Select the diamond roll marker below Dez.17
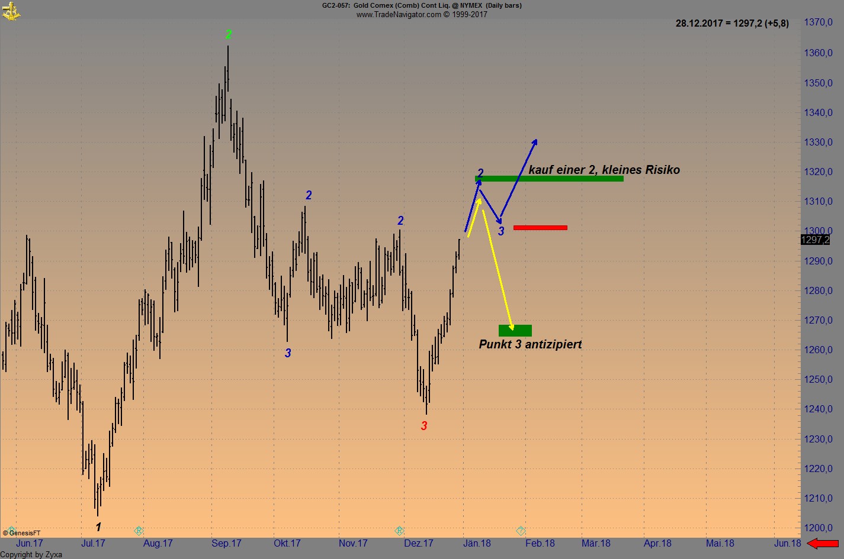This screenshot has width=844, height=559. (400, 531)
